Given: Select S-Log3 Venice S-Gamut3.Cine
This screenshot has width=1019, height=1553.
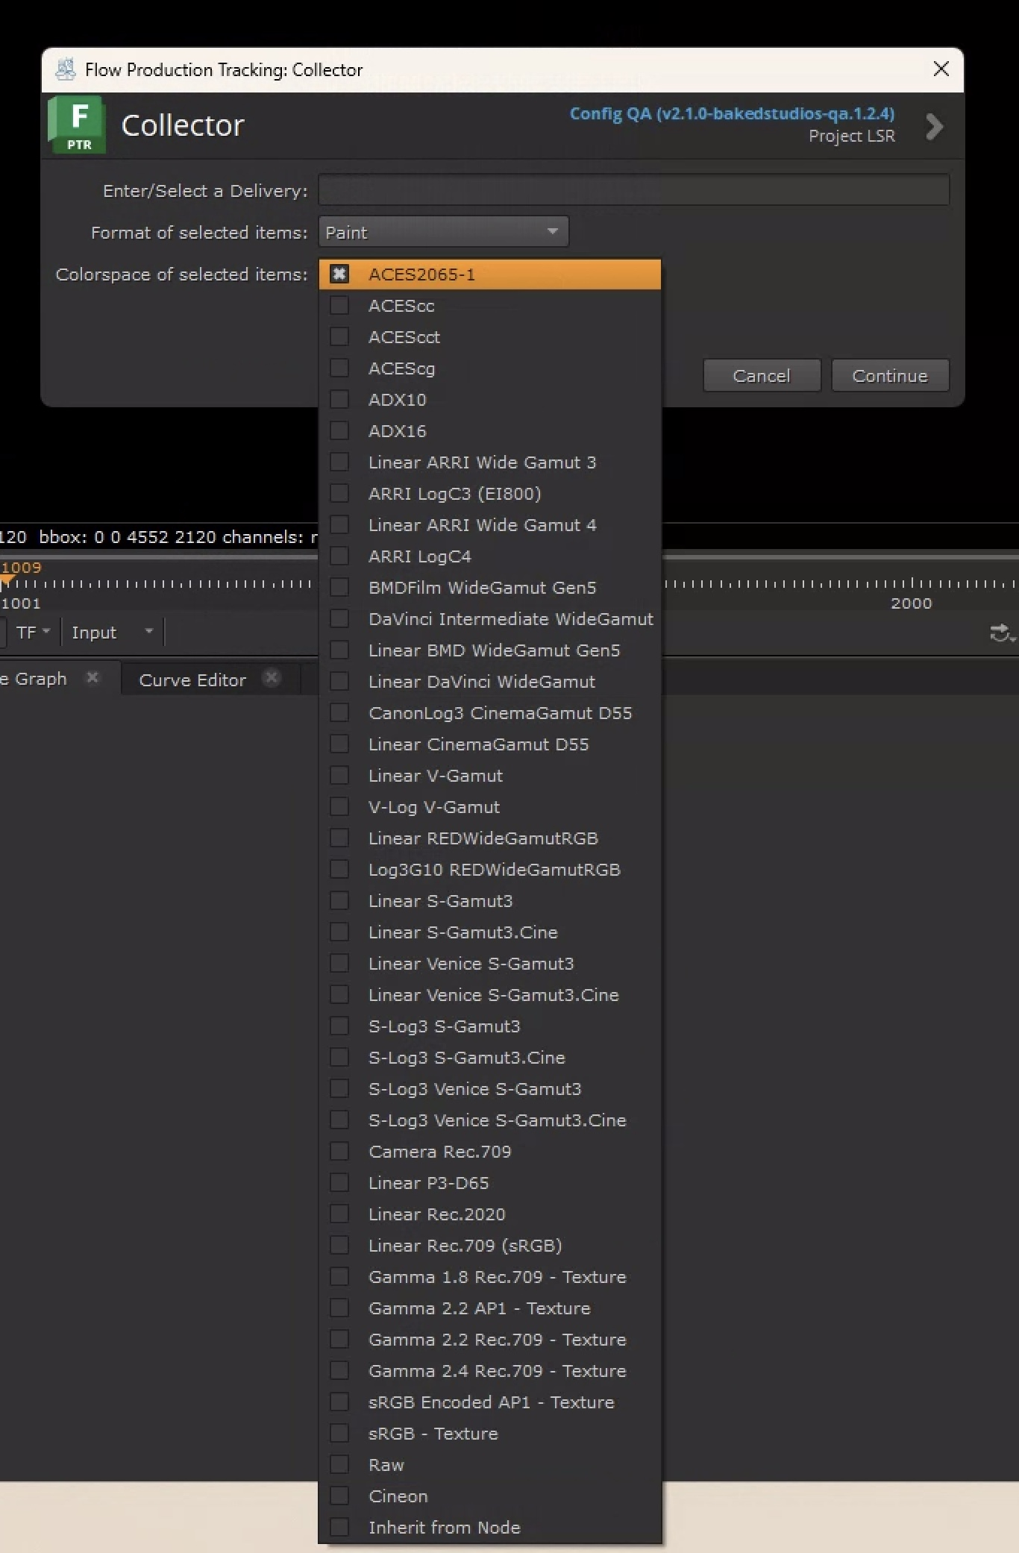Looking at the screenshot, I should point(490,1120).
